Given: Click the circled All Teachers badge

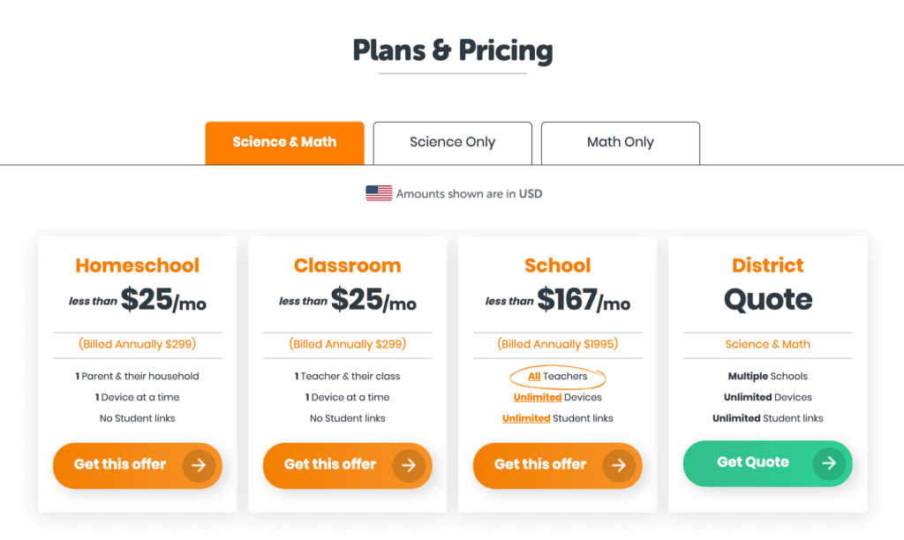Looking at the screenshot, I should pos(557,377).
